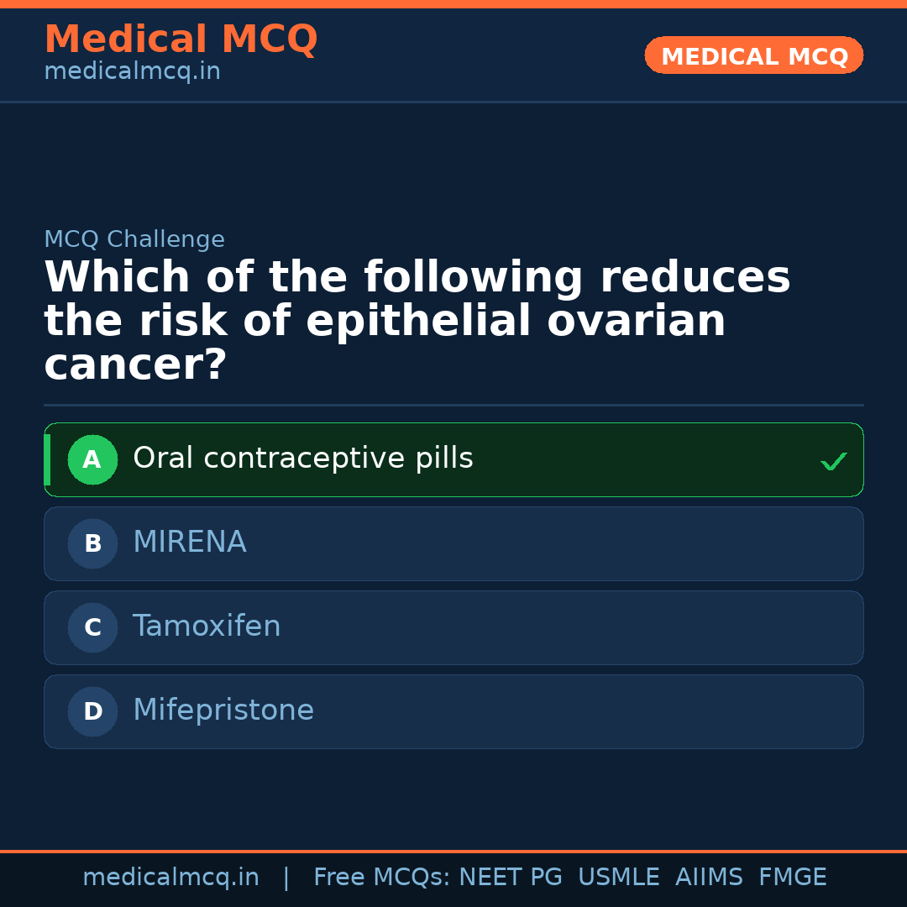Screen dimensions: 907x907
Task: Click the epithelial ovarian cancer question text
Action: click(x=417, y=322)
